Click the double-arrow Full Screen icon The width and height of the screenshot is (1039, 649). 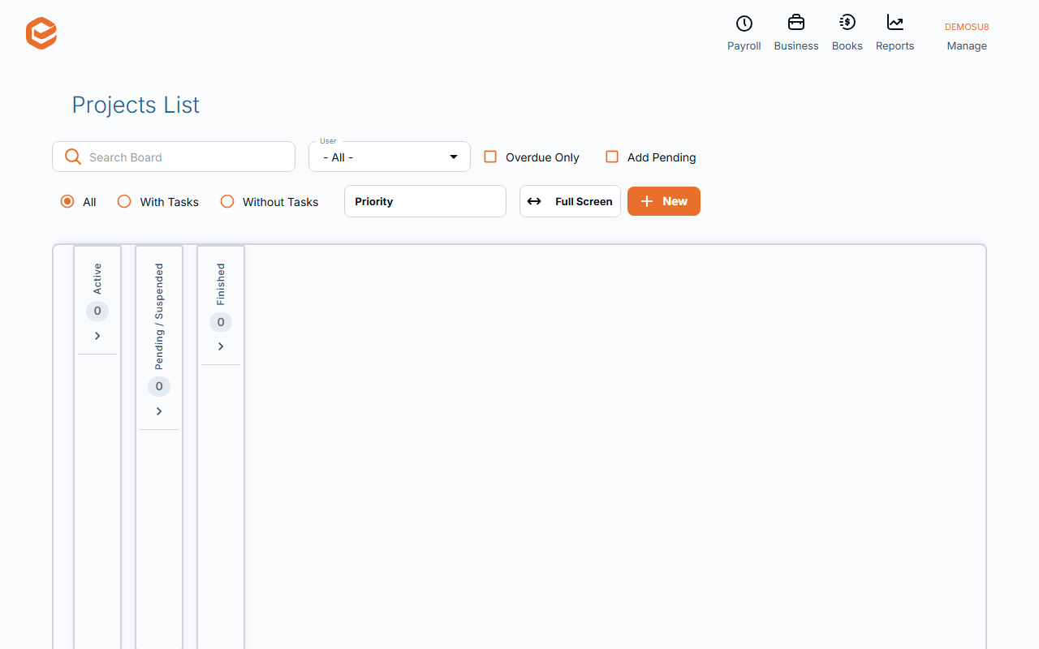tap(534, 201)
